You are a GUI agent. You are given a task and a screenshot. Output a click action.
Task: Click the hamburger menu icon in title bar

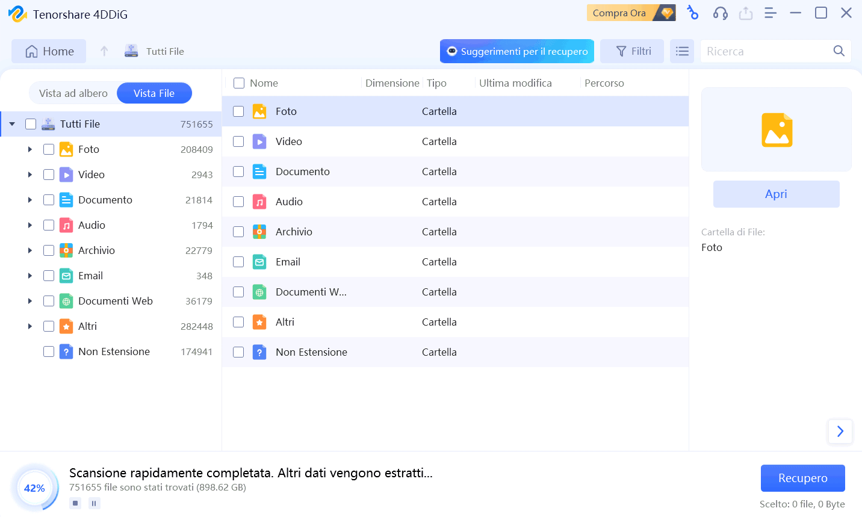[x=771, y=13]
